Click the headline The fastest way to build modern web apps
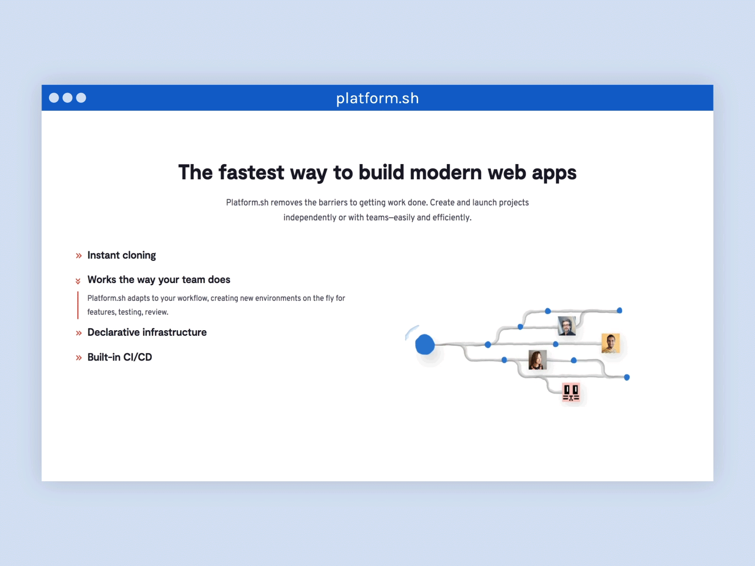 pos(377,172)
